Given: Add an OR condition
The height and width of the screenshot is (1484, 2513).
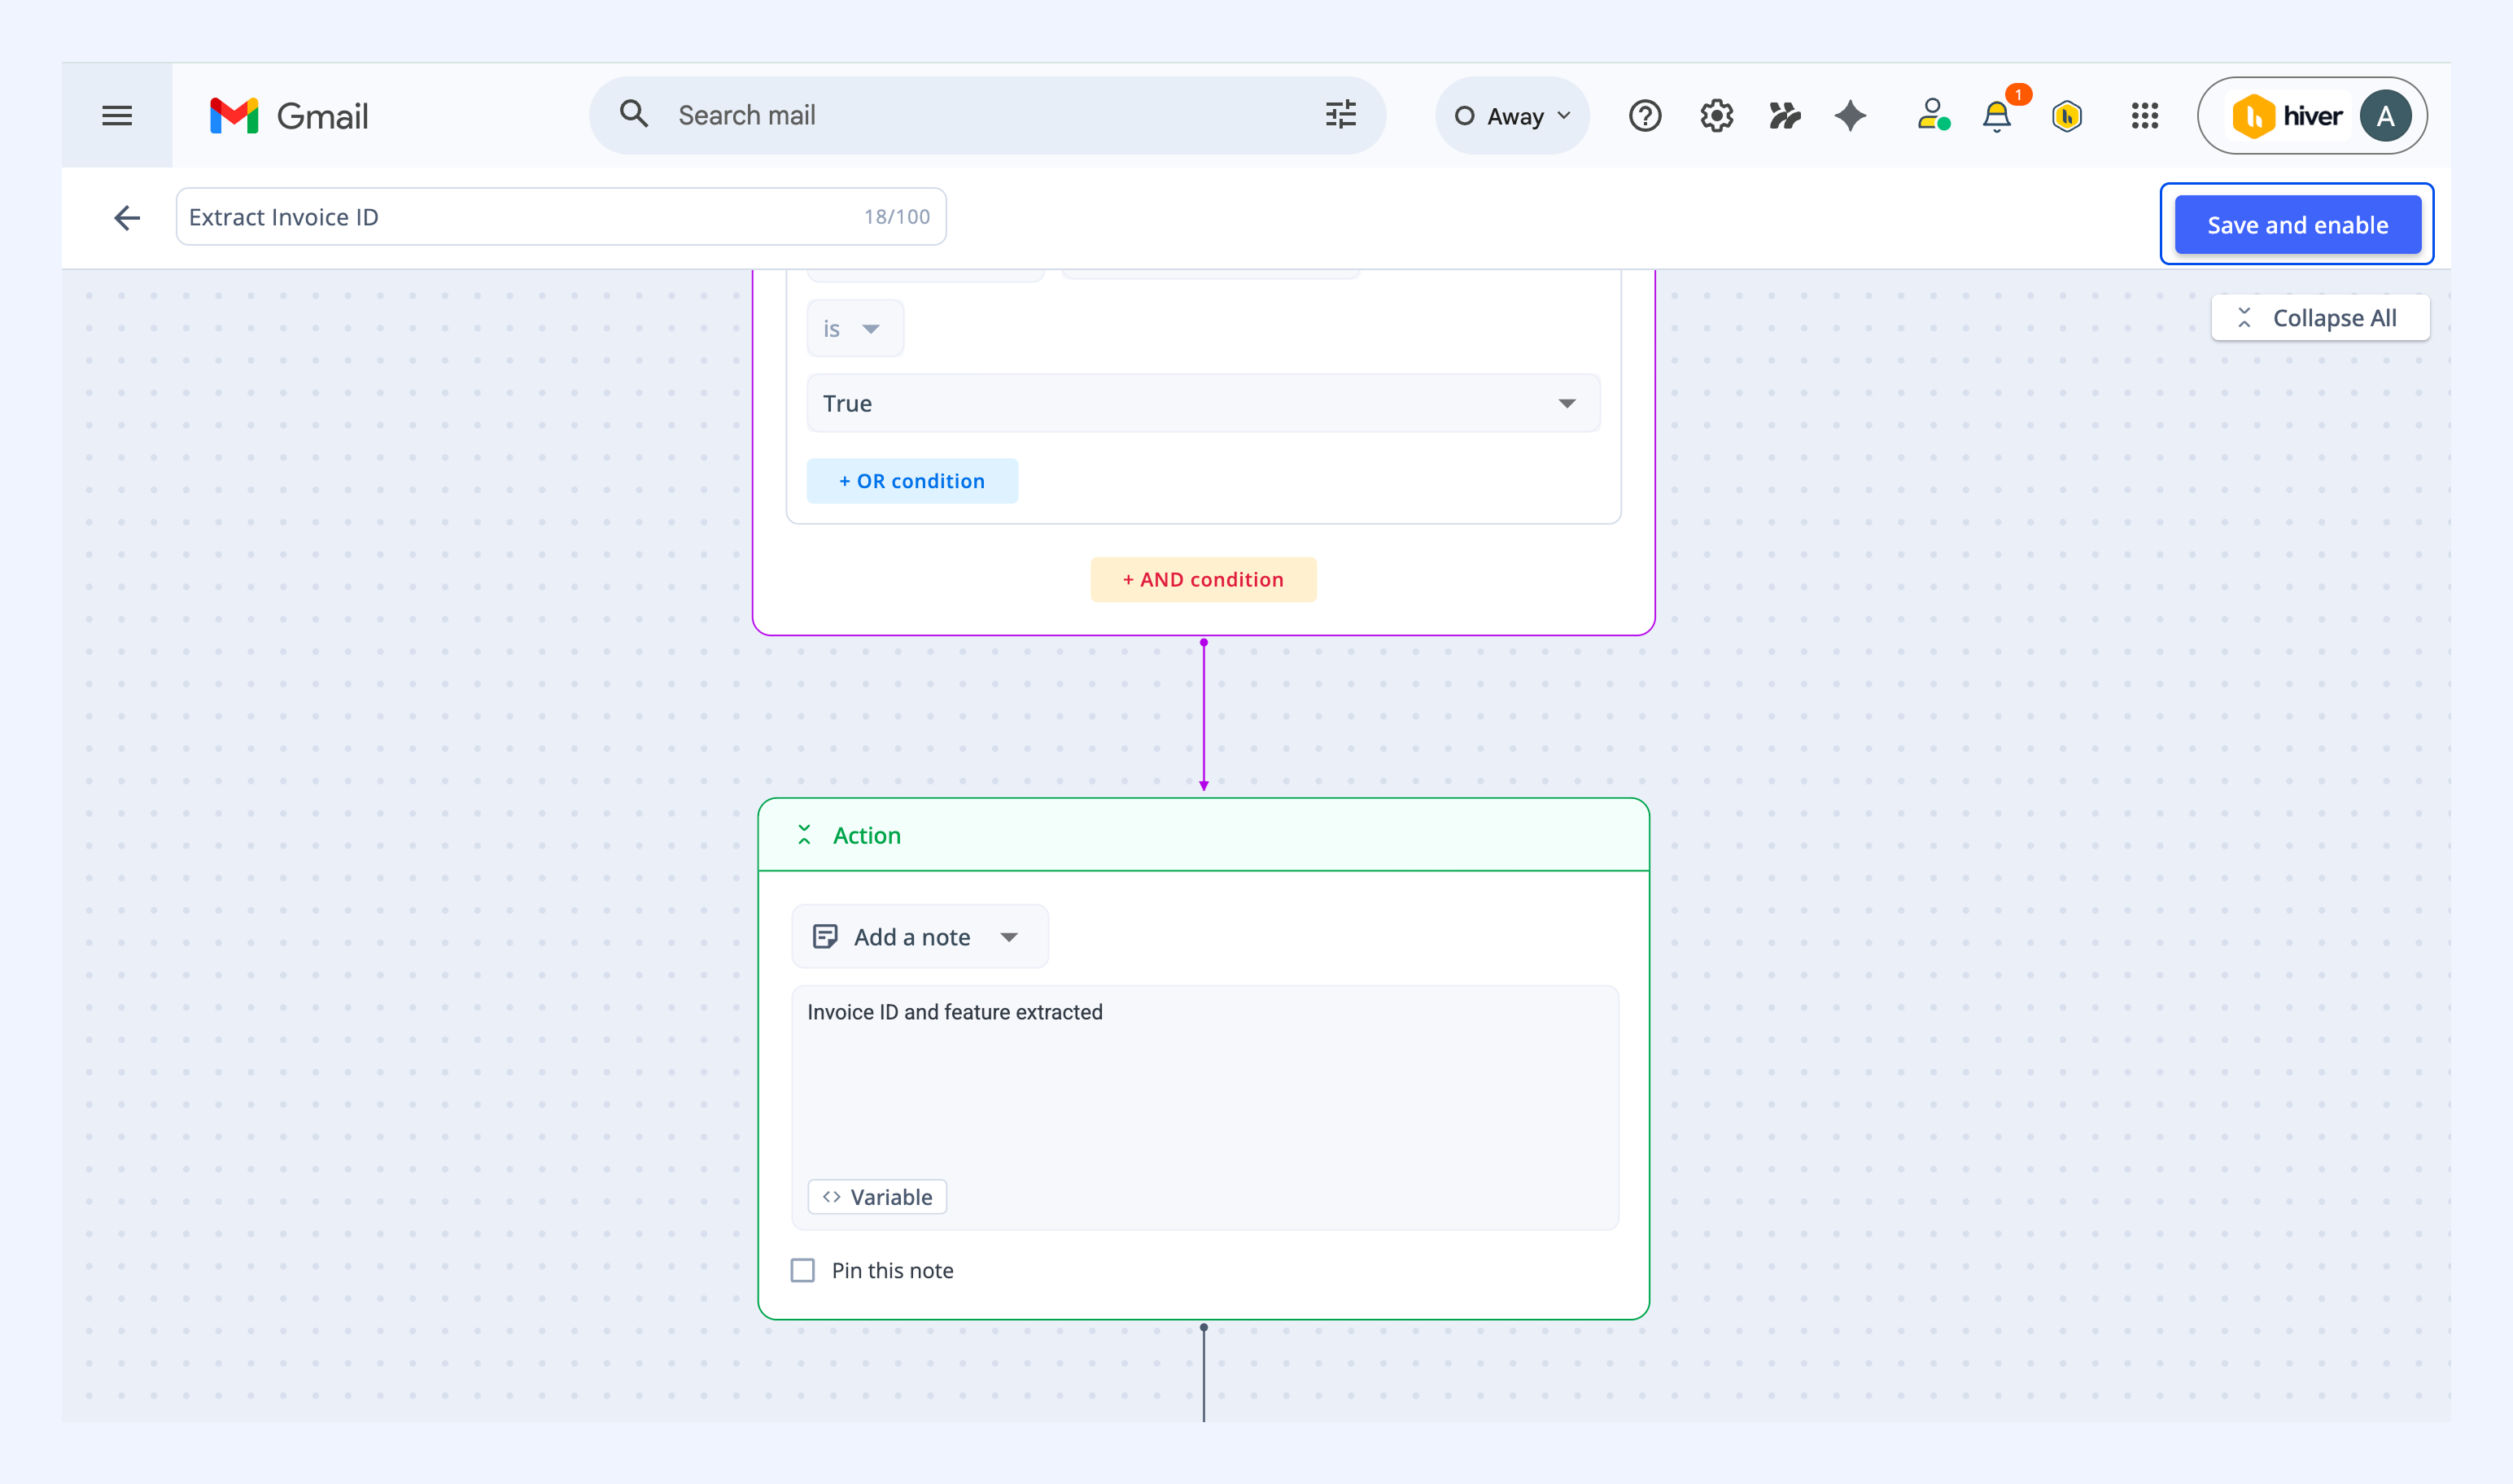Looking at the screenshot, I should pos(912,481).
